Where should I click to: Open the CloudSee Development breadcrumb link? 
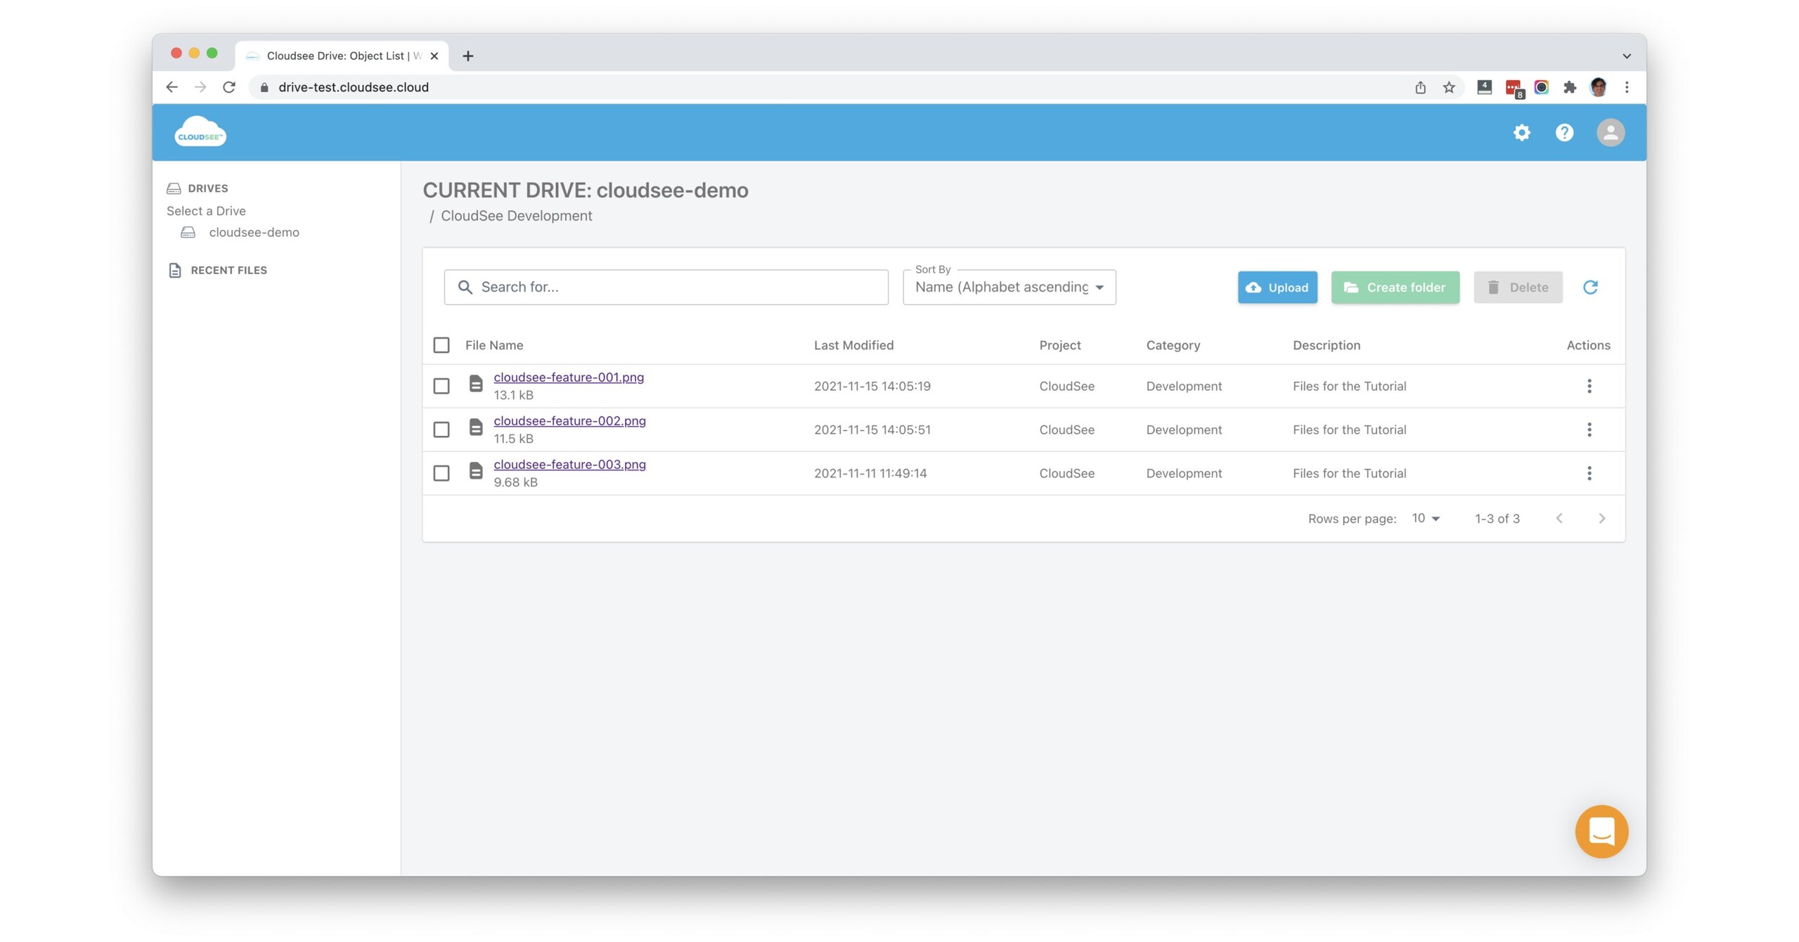point(516,216)
